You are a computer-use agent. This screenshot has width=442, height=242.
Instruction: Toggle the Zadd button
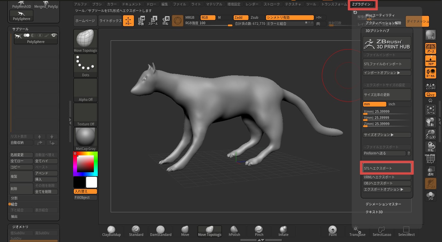coord(241,17)
